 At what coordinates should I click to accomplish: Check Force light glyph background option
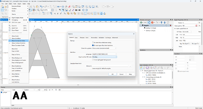(93, 60)
